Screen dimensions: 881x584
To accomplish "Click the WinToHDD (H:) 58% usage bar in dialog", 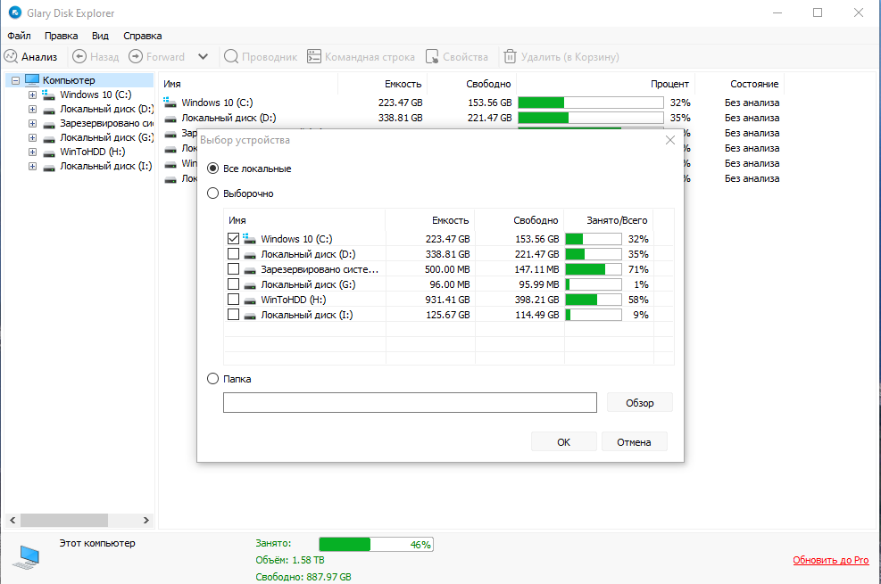I will click(x=594, y=300).
